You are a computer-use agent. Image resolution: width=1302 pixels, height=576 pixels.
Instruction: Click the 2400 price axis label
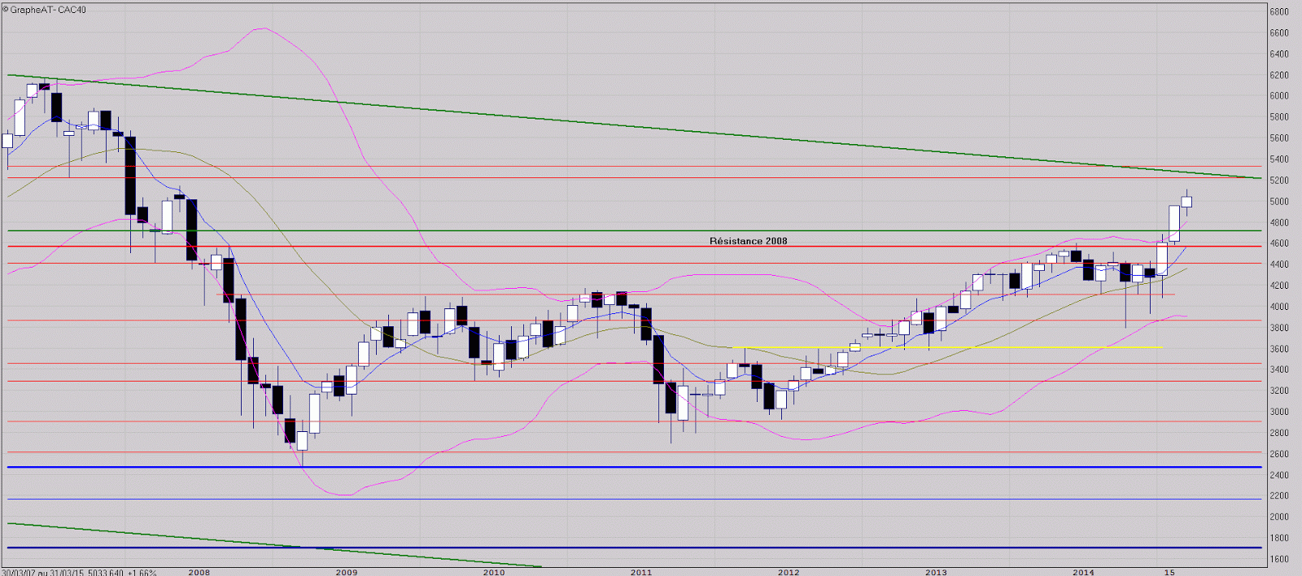pos(1279,475)
